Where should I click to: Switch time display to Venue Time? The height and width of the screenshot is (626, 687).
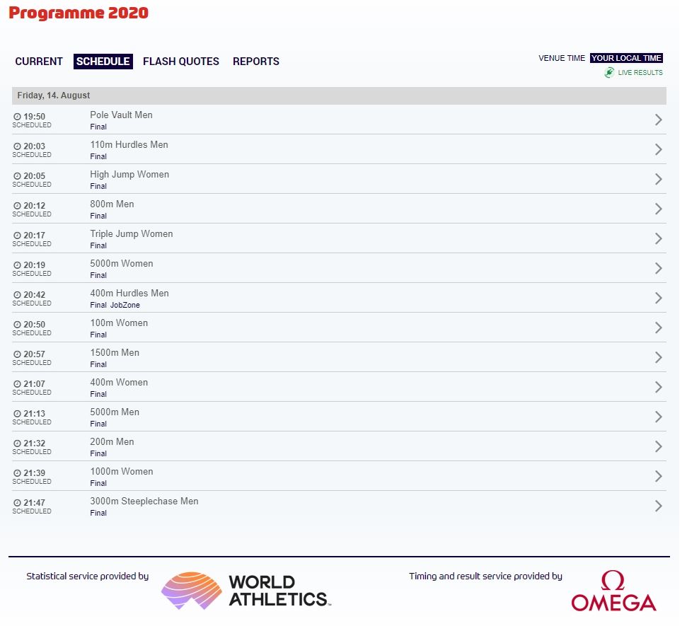[562, 58]
